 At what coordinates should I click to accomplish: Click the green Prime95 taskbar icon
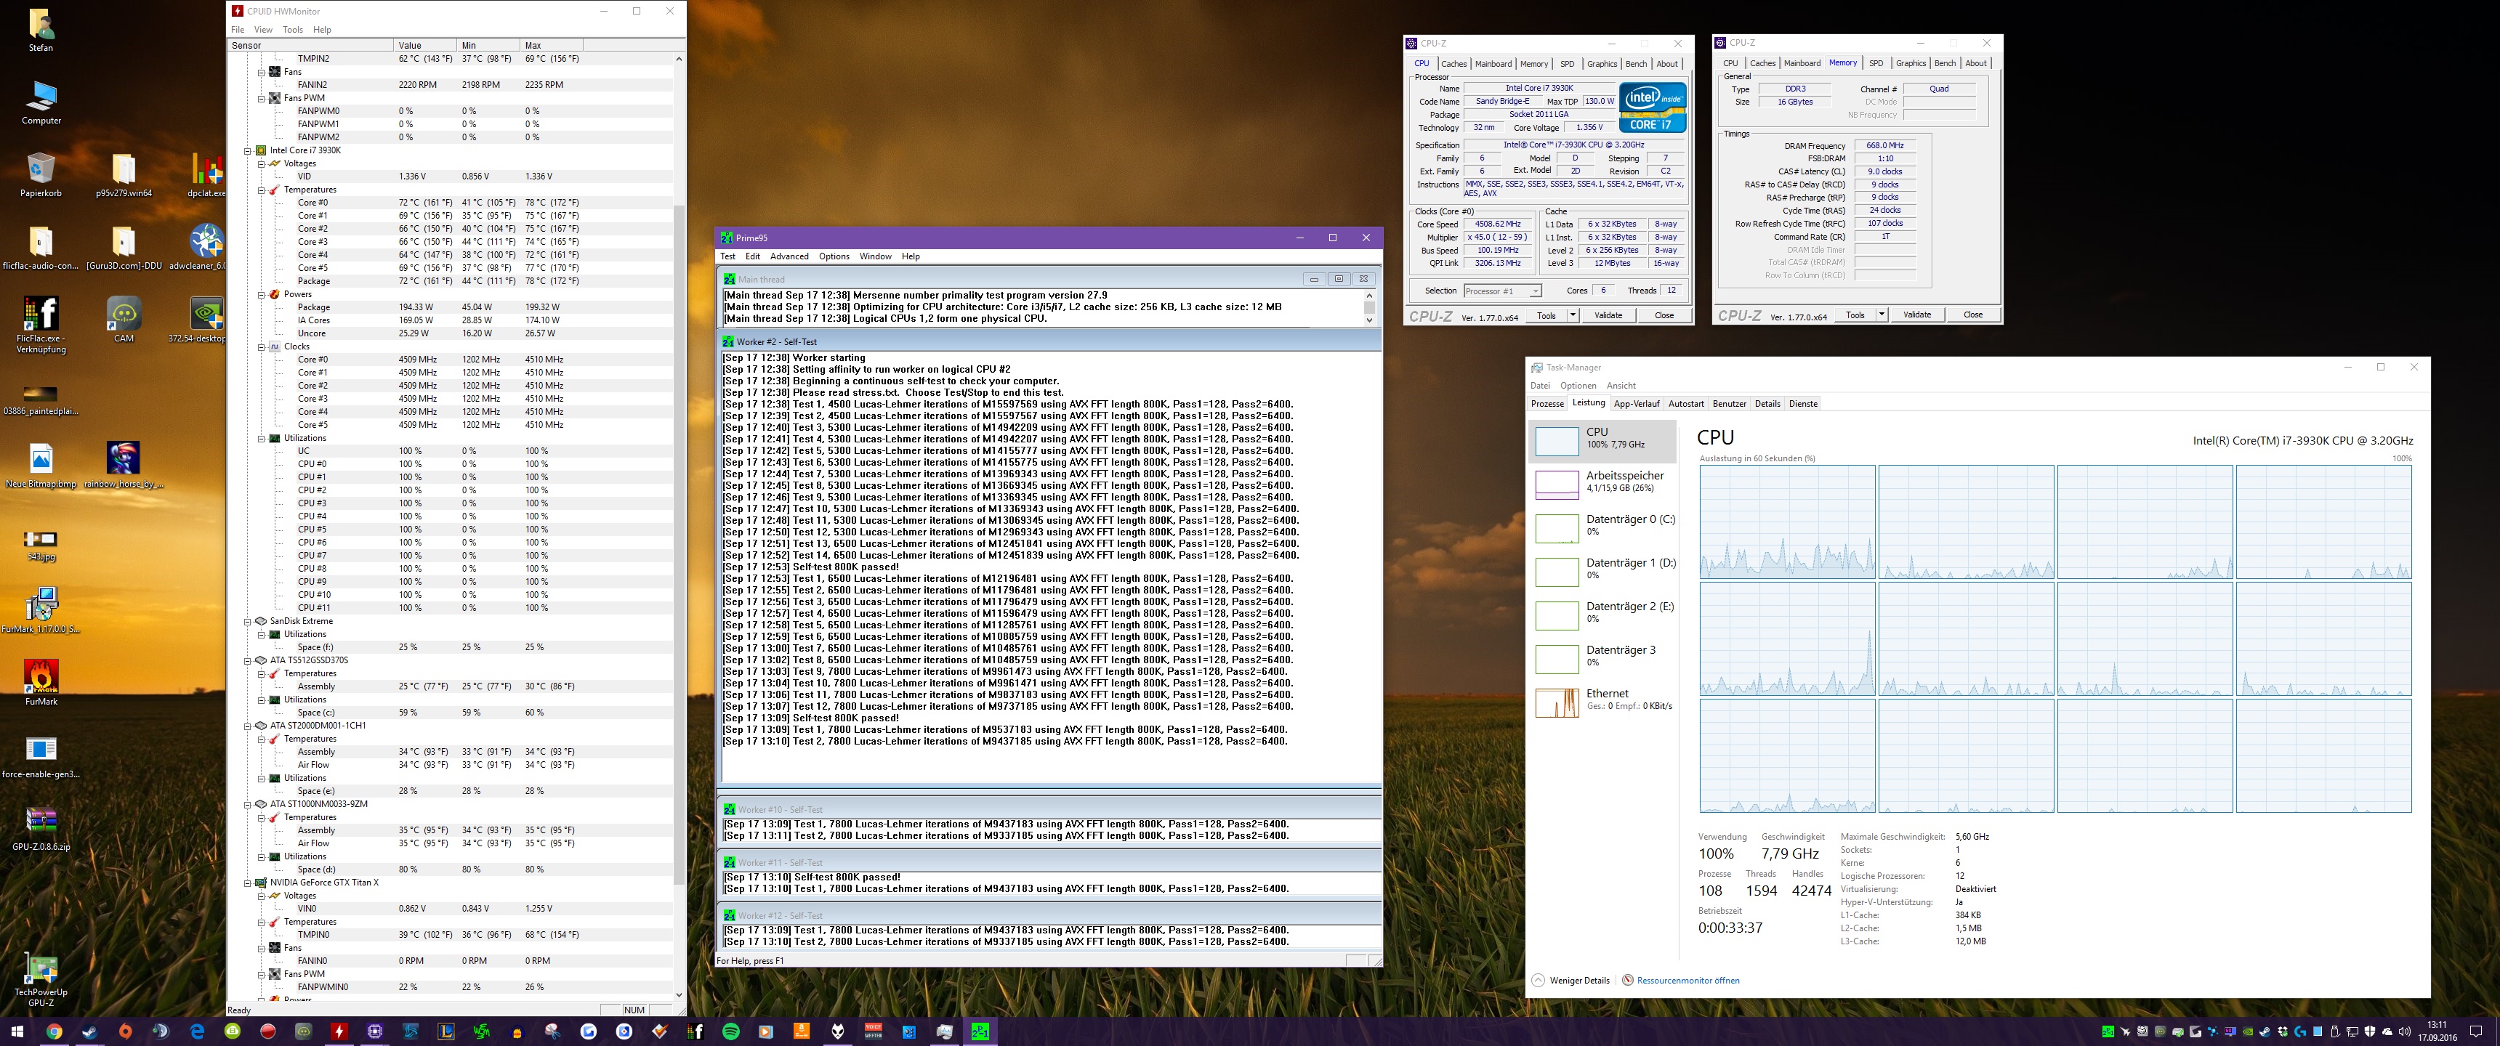point(979,1031)
